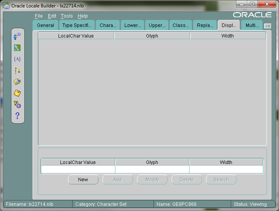
Task: Click the Linguistic Sort abc icon
Action: click(x=17, y=70)
